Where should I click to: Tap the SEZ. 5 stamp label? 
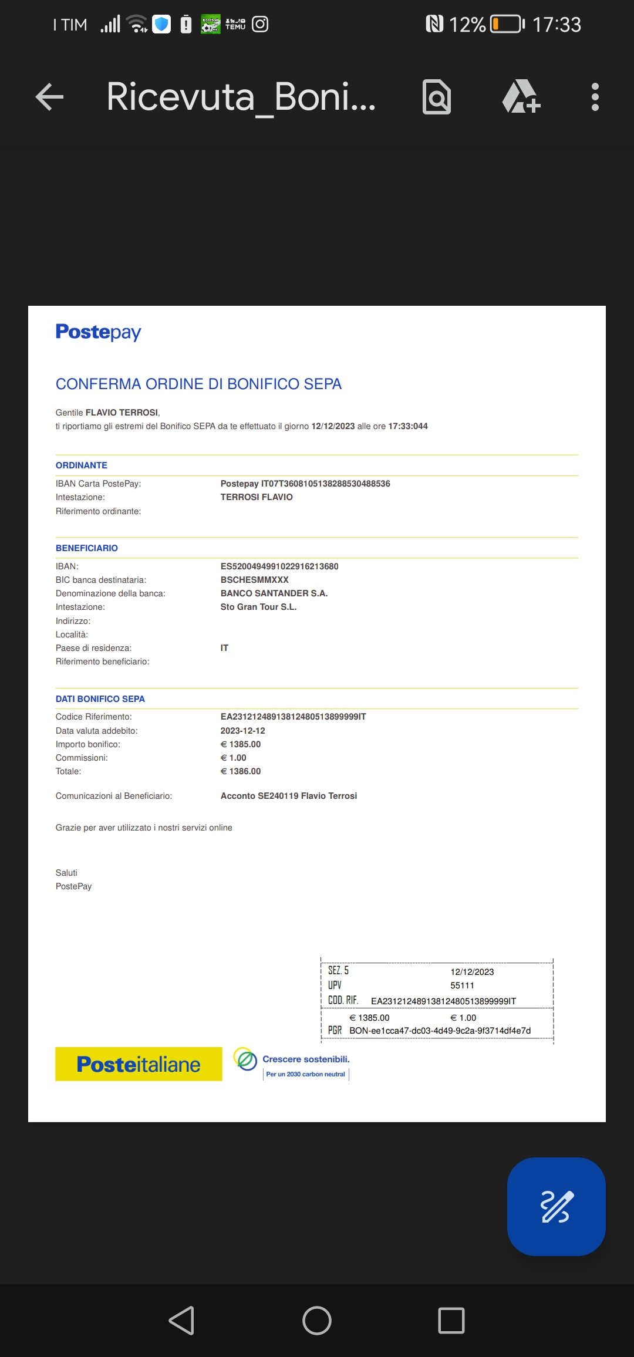point(338,971)
